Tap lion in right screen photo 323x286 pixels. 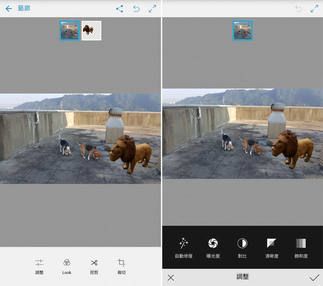point(293,149)
